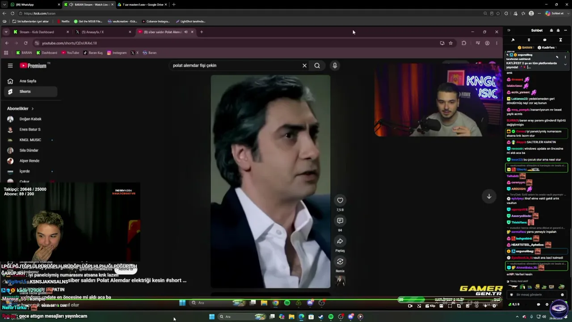Open outer browser three-dot settings menu
Viewport: 572px width, 322px height.
539,13
